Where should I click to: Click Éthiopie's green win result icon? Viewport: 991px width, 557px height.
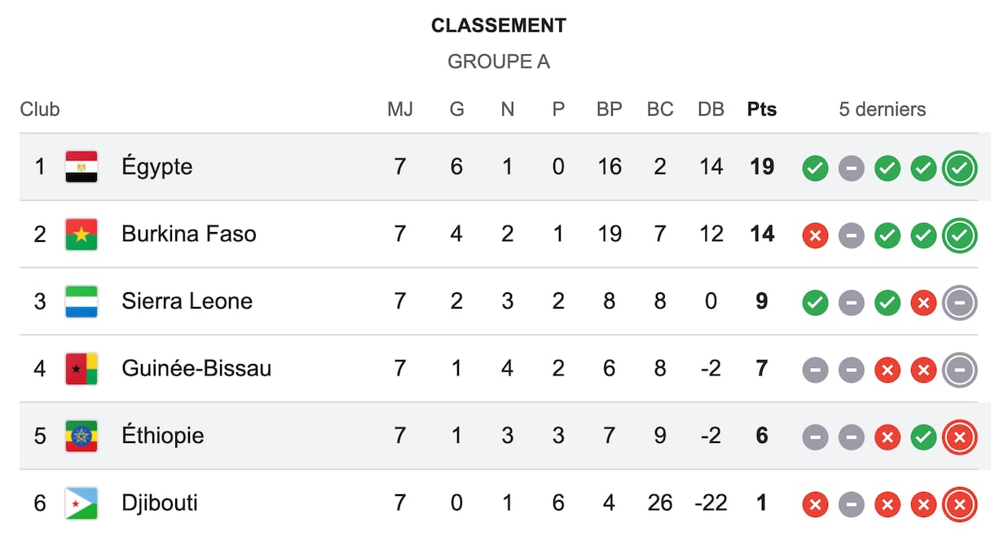pyautogui.click(x=923, y=437)
